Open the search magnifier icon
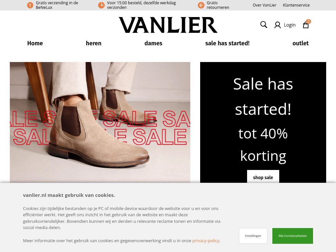This screenshot has width=336, height=252. coord(263,25)
